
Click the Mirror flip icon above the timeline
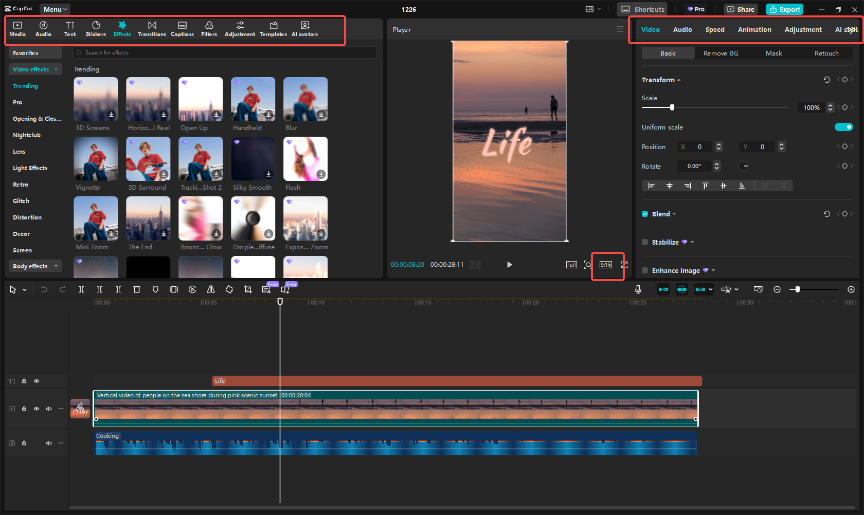coord(210,289)
